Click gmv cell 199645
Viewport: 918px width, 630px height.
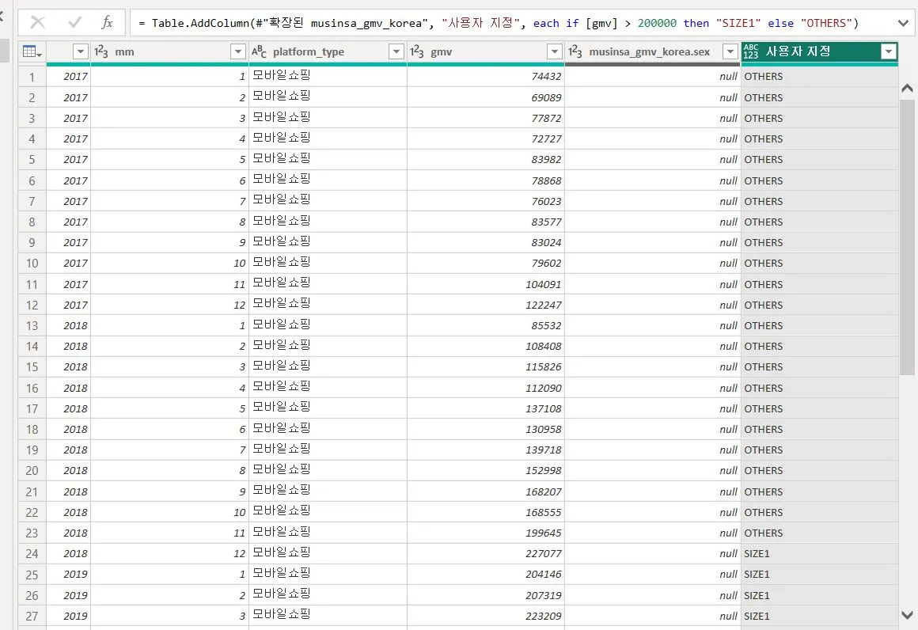[x=486, y=533]
